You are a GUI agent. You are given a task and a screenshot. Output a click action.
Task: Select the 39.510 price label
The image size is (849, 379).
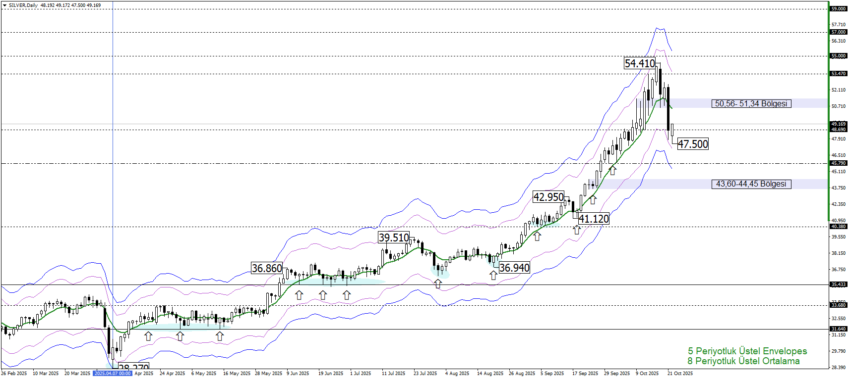[x=394, y=237]
